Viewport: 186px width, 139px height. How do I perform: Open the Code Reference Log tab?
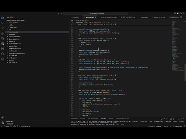click(x=122, y=119)
